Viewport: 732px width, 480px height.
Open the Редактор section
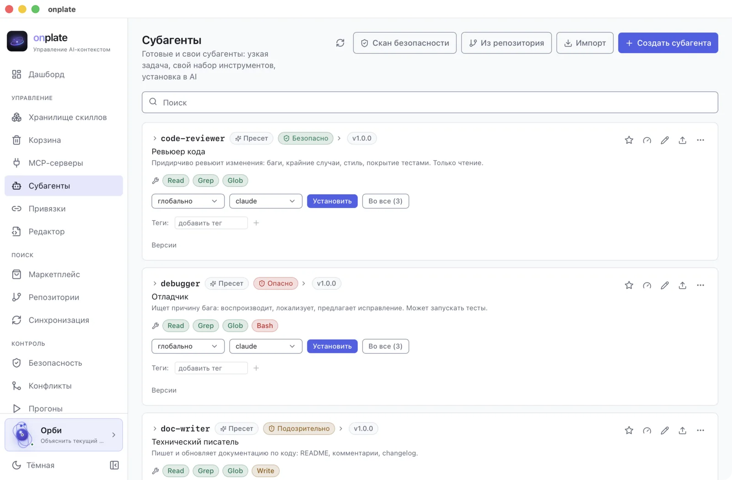pos(64,232)
